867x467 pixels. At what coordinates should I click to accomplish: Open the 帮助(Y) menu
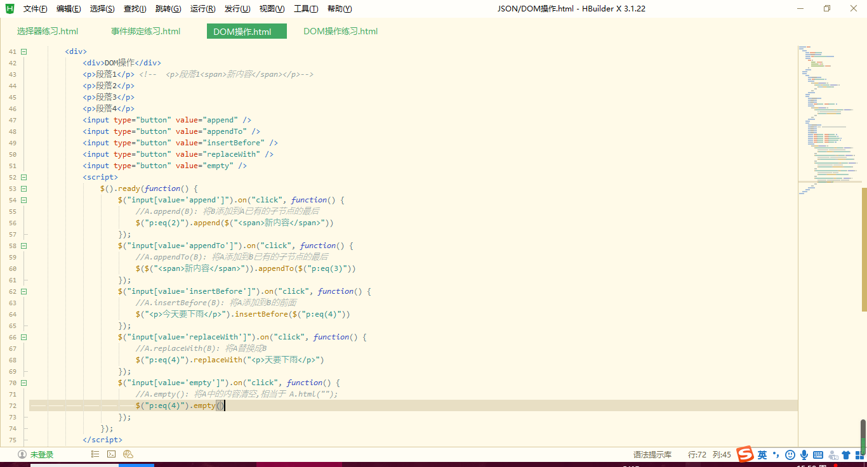tap(340, 9)
